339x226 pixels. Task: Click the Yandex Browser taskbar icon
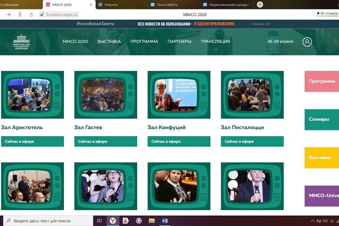[x=113, y=221]
